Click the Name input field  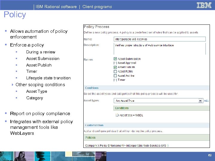160,39
